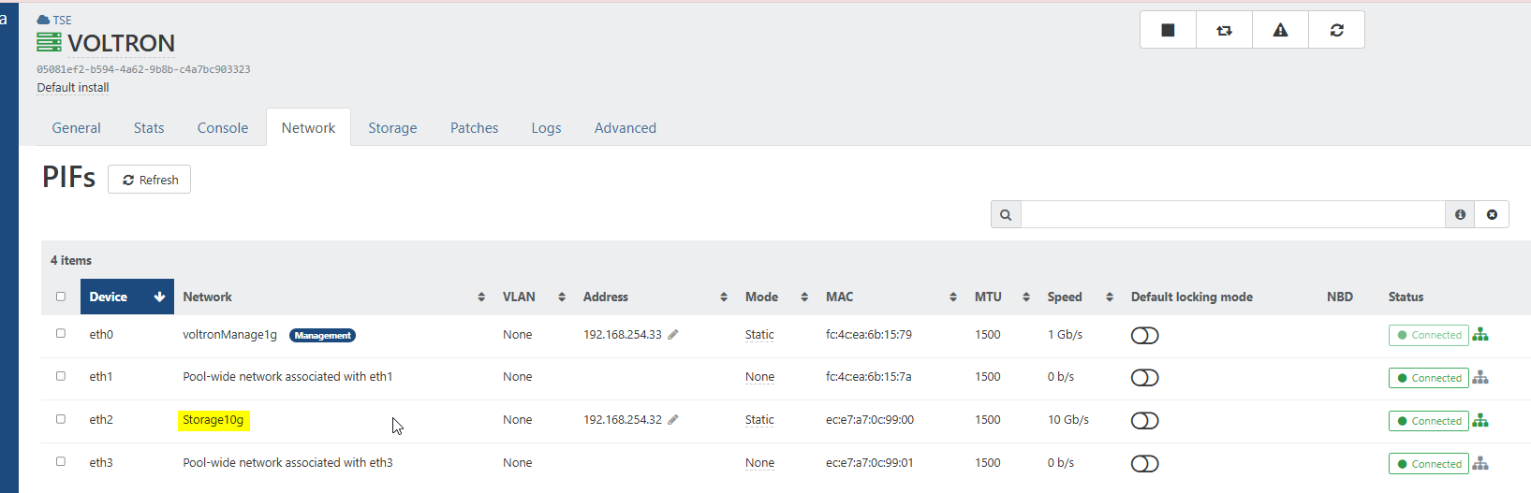The width and height of the screenshot is (1531, 493).
Task: Switch to the Storage tab
Action: tap(392, 128)
